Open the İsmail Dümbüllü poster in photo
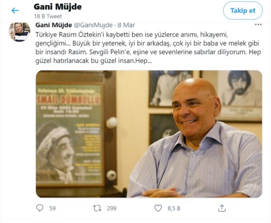Viewport: 271px width, 223px height. click(x=69, y=134)
